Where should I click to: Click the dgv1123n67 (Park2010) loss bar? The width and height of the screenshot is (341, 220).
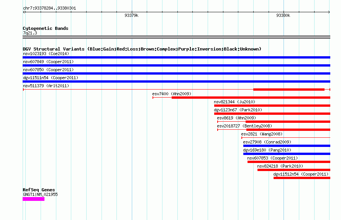[272, 114]
